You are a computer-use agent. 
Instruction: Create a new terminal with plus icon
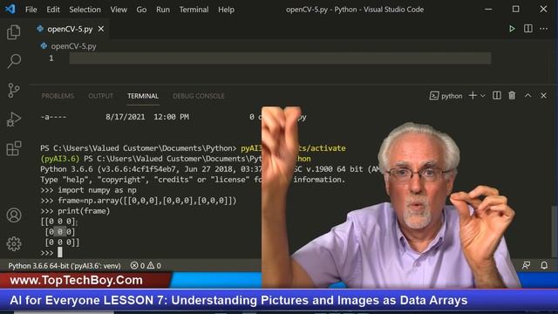point(473,95)
